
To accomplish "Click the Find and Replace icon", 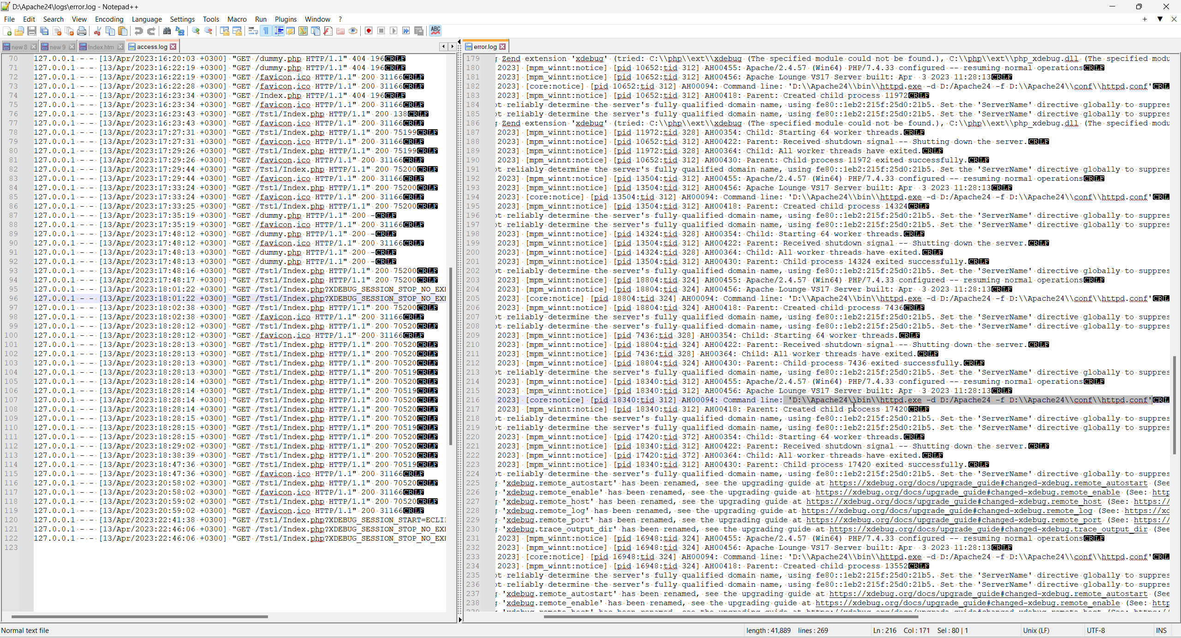I will pos(180,31).
